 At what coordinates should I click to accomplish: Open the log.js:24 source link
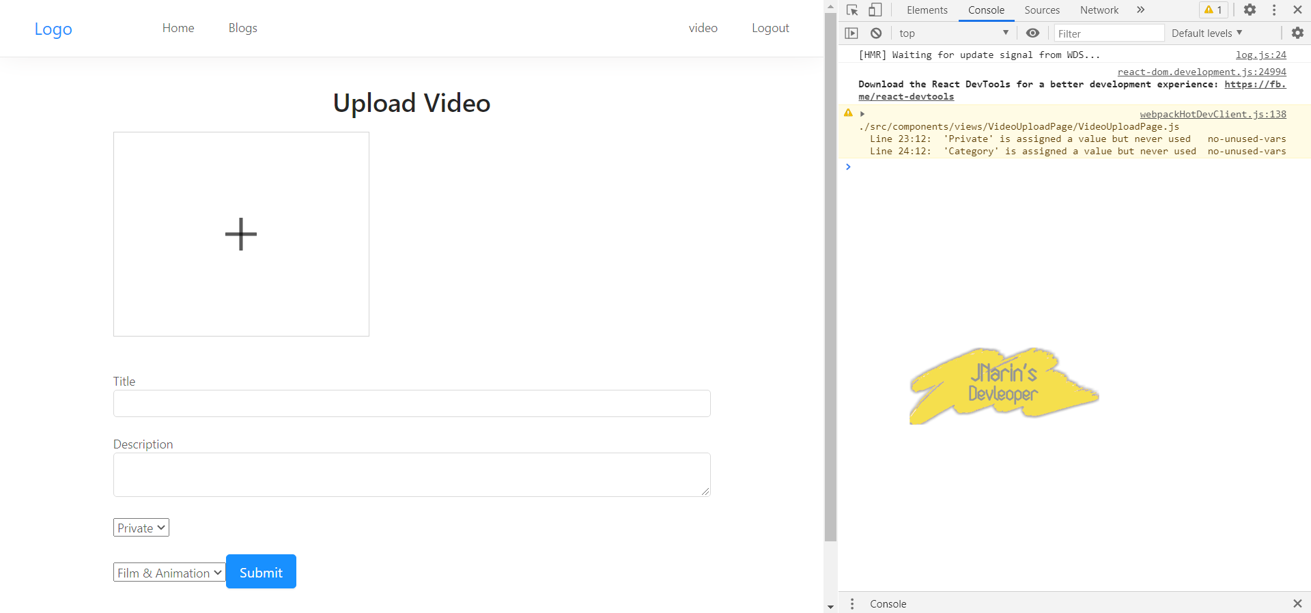click(x=1260, y=55)
